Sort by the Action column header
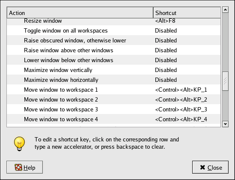The height and width of the screenshot is (180, 235). pos(80,13)
